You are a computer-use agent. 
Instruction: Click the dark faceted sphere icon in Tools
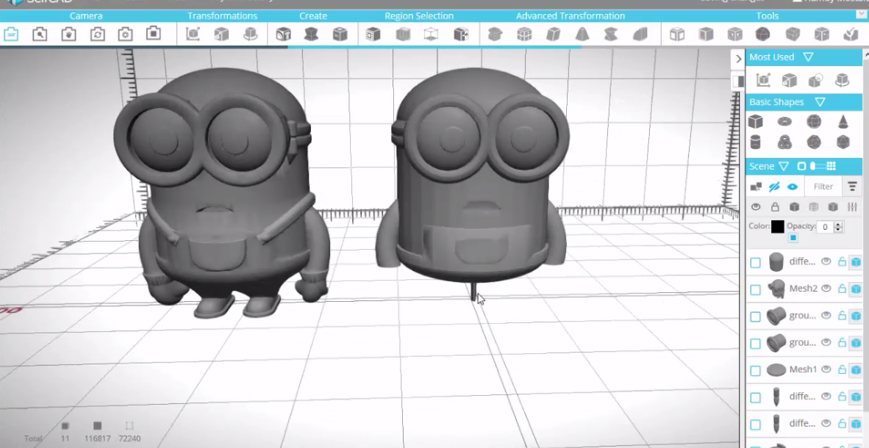[763, 35]
